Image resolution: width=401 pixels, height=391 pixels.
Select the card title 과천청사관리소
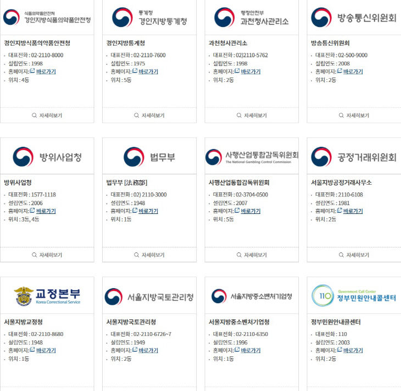coord(228,43)
